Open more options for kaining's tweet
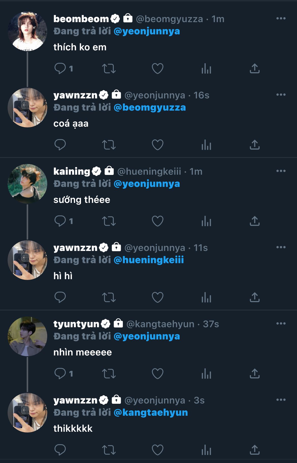This screenshot has height=463, width=297. [x=281, y=171]
